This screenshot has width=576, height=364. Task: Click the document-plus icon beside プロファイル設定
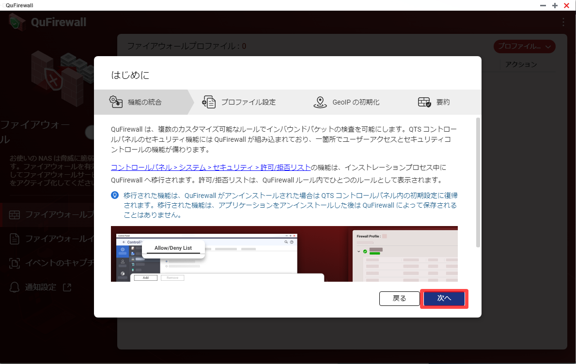209,102
